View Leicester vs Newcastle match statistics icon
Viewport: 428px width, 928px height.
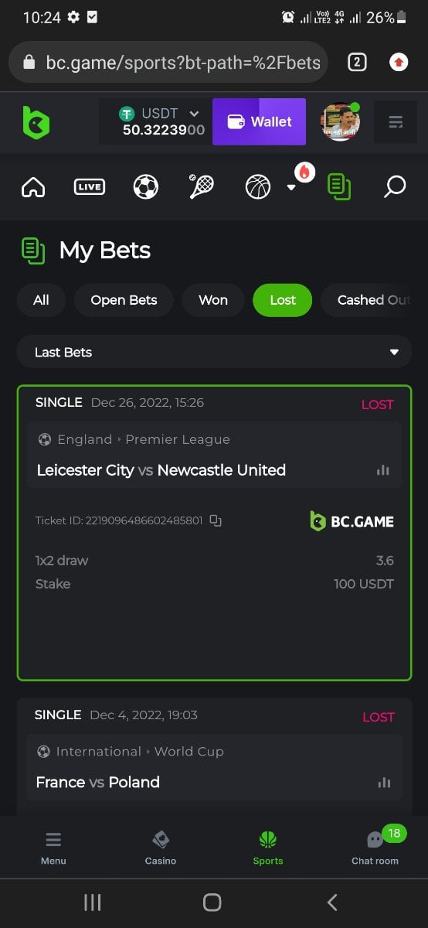pos(383,470)
